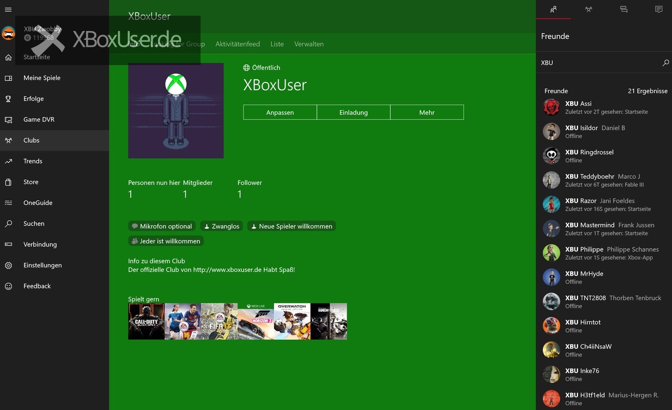The height and width of the screenshot is (410, 672).
Task: Click the Öffentlich globe icon
Action: (247, 68)
